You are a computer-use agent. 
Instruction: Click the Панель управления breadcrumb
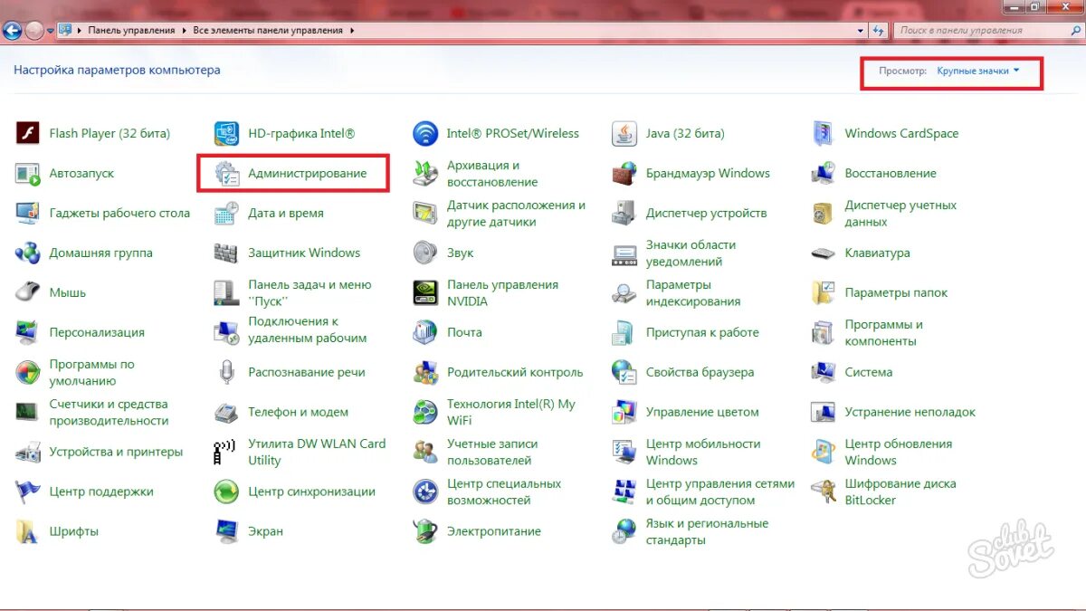[131, 30]
